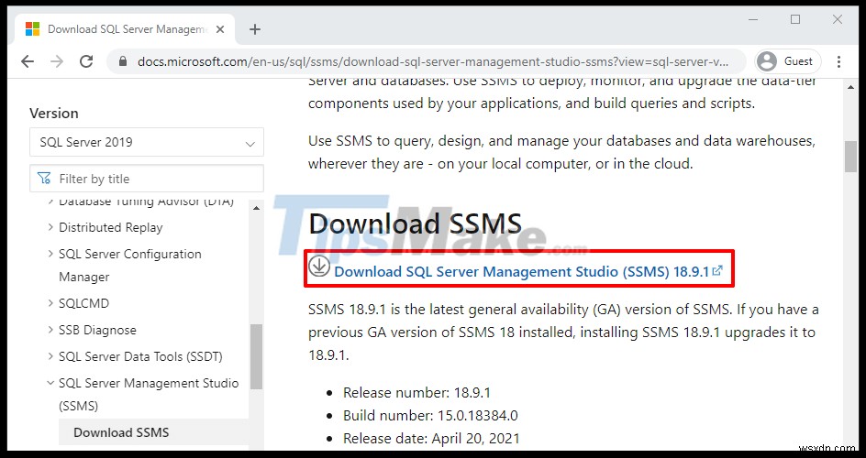Go back to the previous page
This screenshot has height=458, width=866.
[28, 61]
